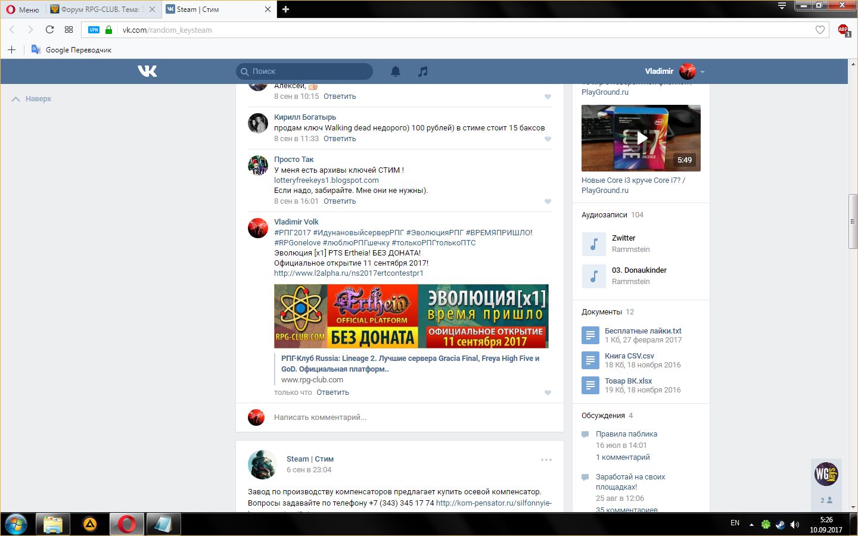Image resolution: width=858 pixels, height=536 pixels.
Task: Open the Эволюция x1 Ertheia banner image
Action: coord(411,316)
